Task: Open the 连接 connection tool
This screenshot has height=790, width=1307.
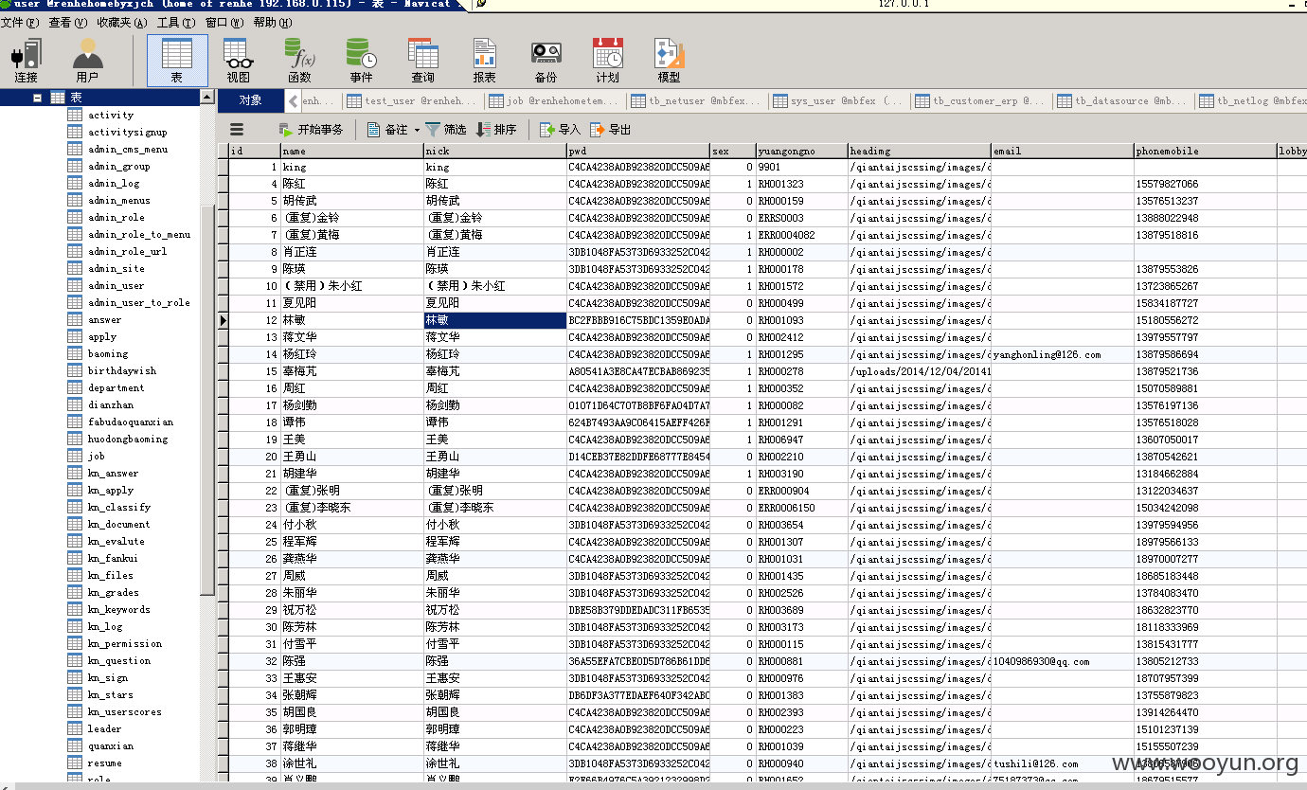Action: pyautogui.click(x=27, y=61)
